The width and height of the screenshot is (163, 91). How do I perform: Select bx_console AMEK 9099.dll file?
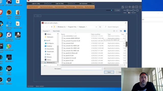coord(72,38)
